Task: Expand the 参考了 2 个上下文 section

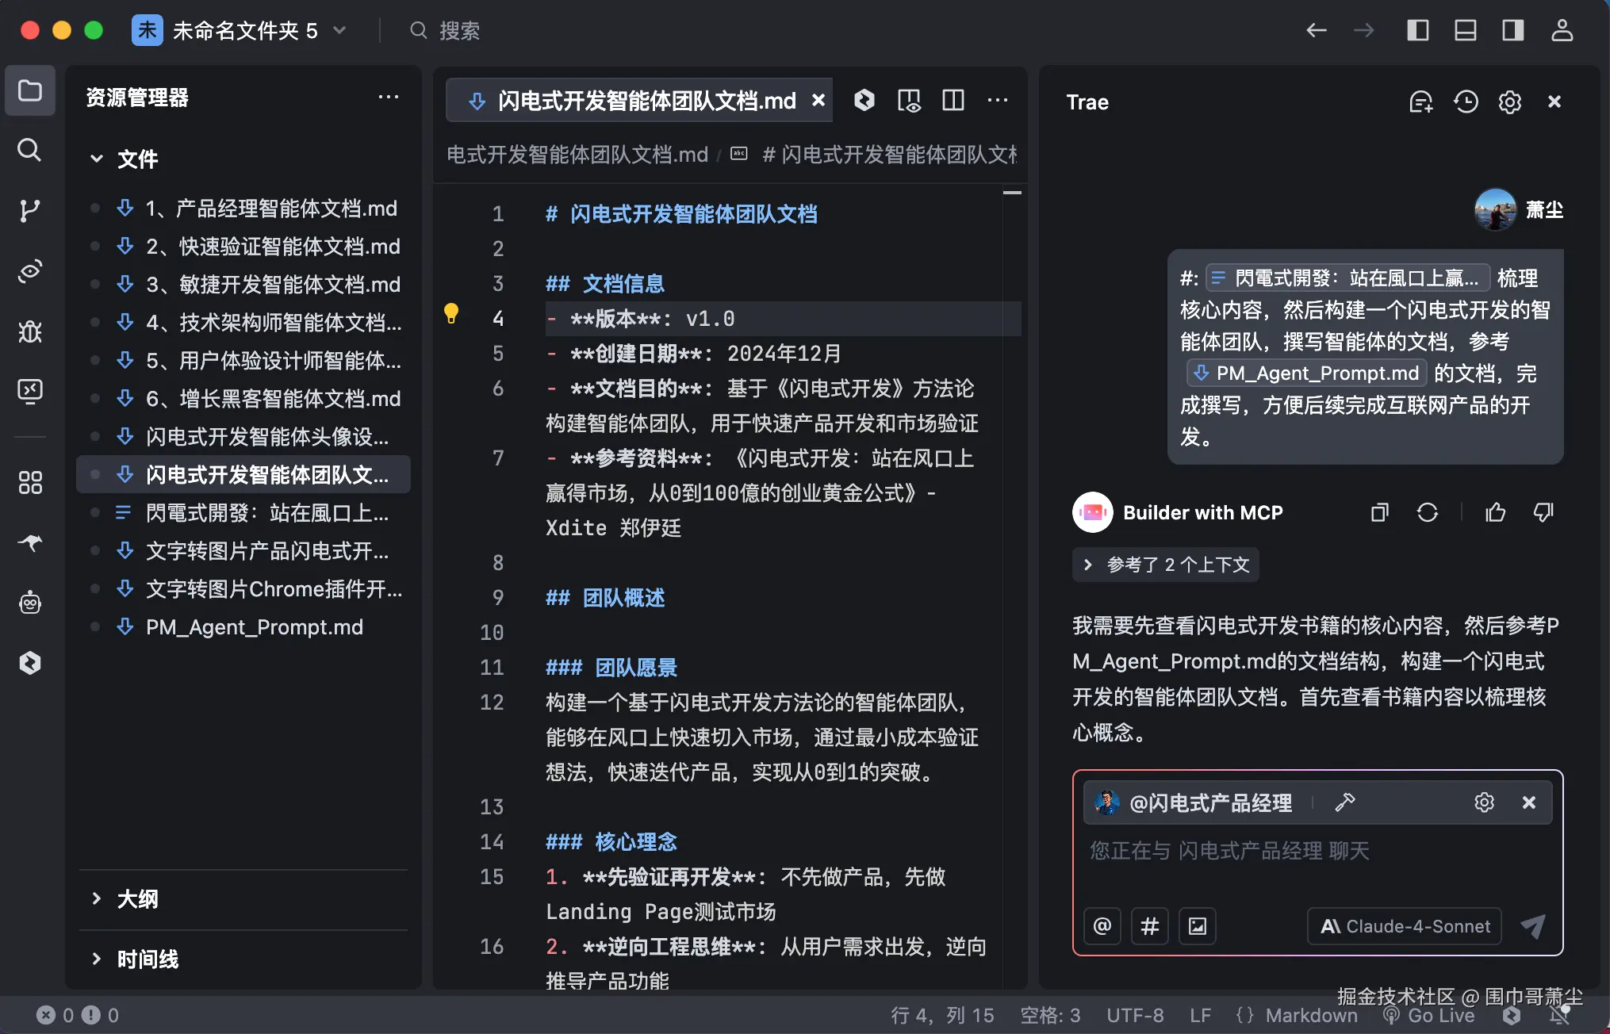Action: point(1165,565)
